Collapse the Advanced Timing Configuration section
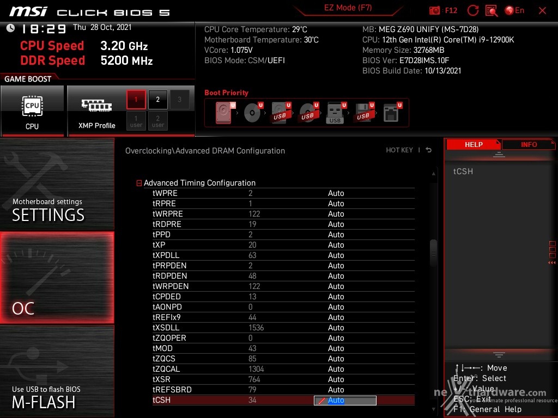This screenshot has height=418, width=558. [139, 183]
